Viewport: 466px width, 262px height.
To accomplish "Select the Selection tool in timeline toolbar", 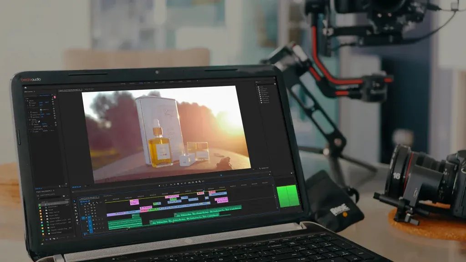I will [74, 201].
